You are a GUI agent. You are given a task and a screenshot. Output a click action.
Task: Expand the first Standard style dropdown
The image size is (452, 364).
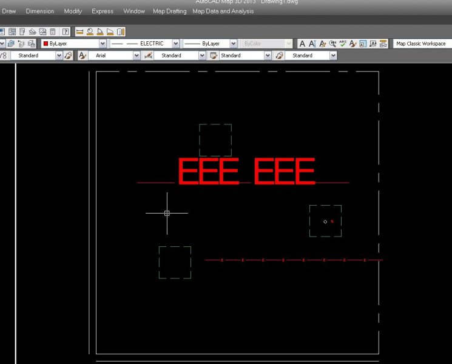coord(59,55)
